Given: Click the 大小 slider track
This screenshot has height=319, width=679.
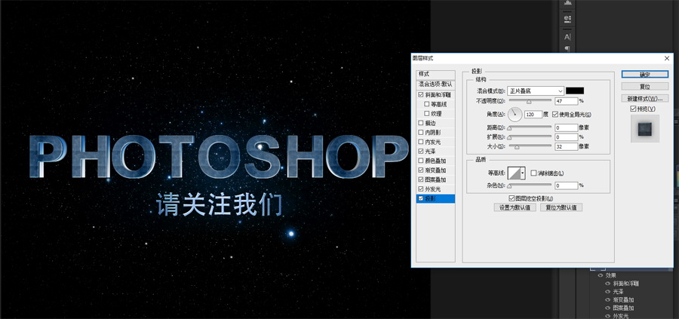Looking at the screenshot, I should [530, 147].
